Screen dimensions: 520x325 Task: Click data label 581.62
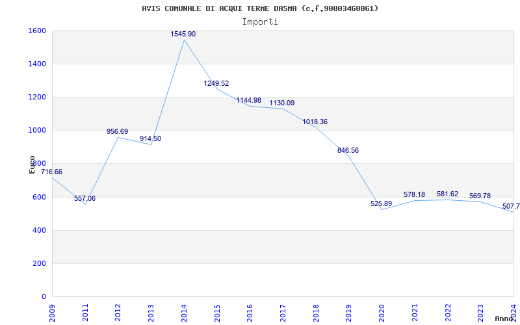tap(447, 194)
